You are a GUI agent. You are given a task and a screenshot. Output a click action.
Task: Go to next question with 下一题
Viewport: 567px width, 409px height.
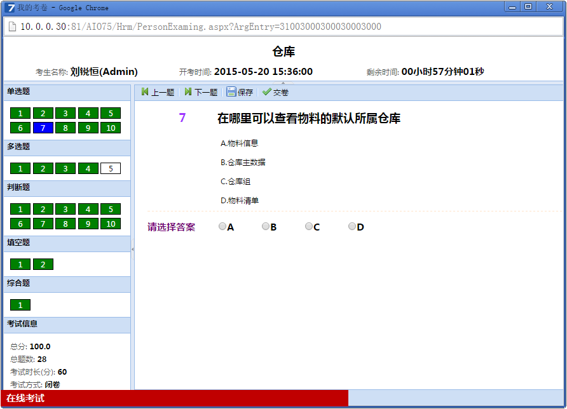pyautogui.click(x=201, y=92)
